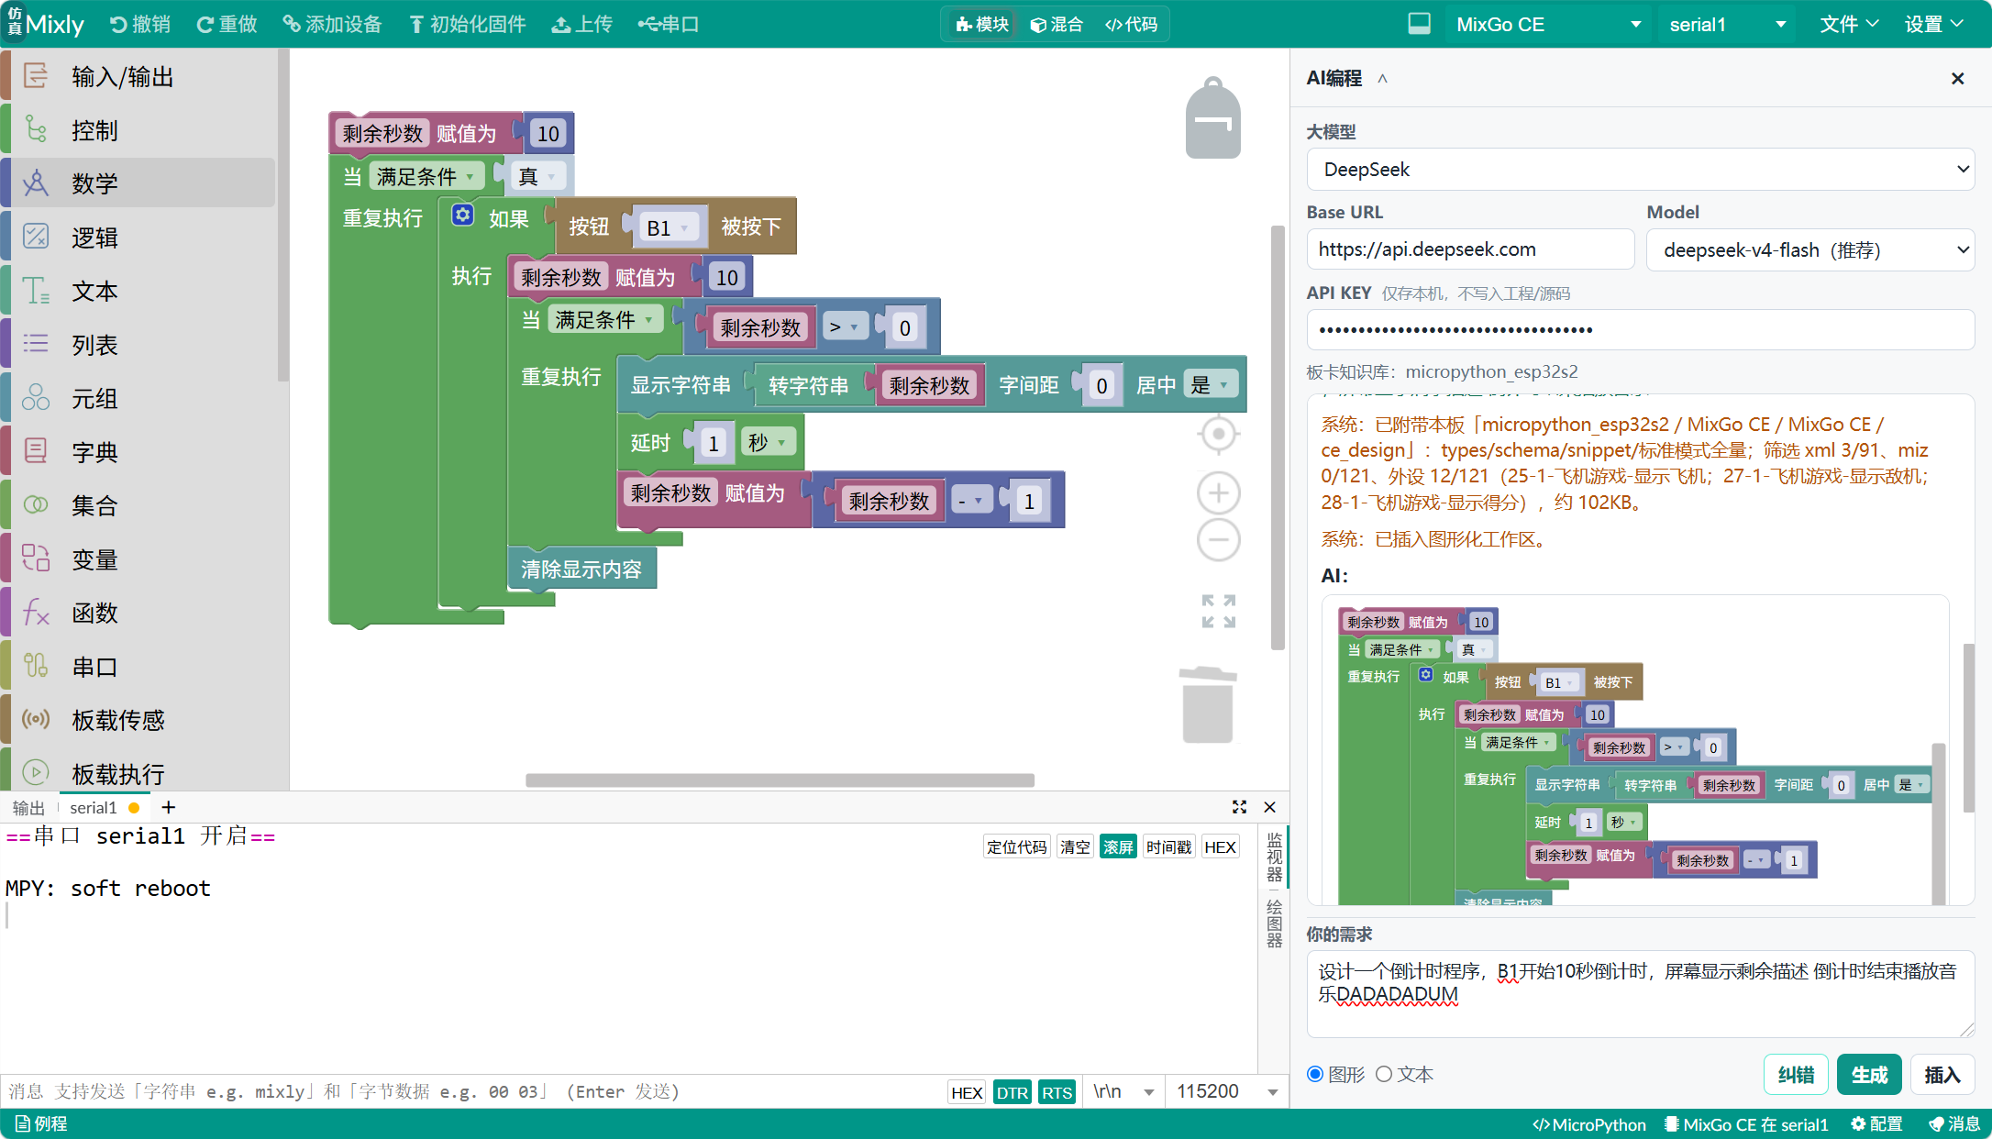Expand the output panel with the maximize icon
Viewport: 1992px width, 1139px height.
[x=1239, y=807]
